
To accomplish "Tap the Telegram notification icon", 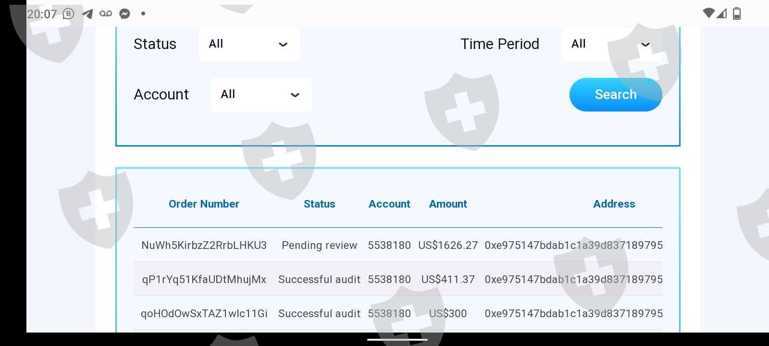I will [x=87, y=13].
